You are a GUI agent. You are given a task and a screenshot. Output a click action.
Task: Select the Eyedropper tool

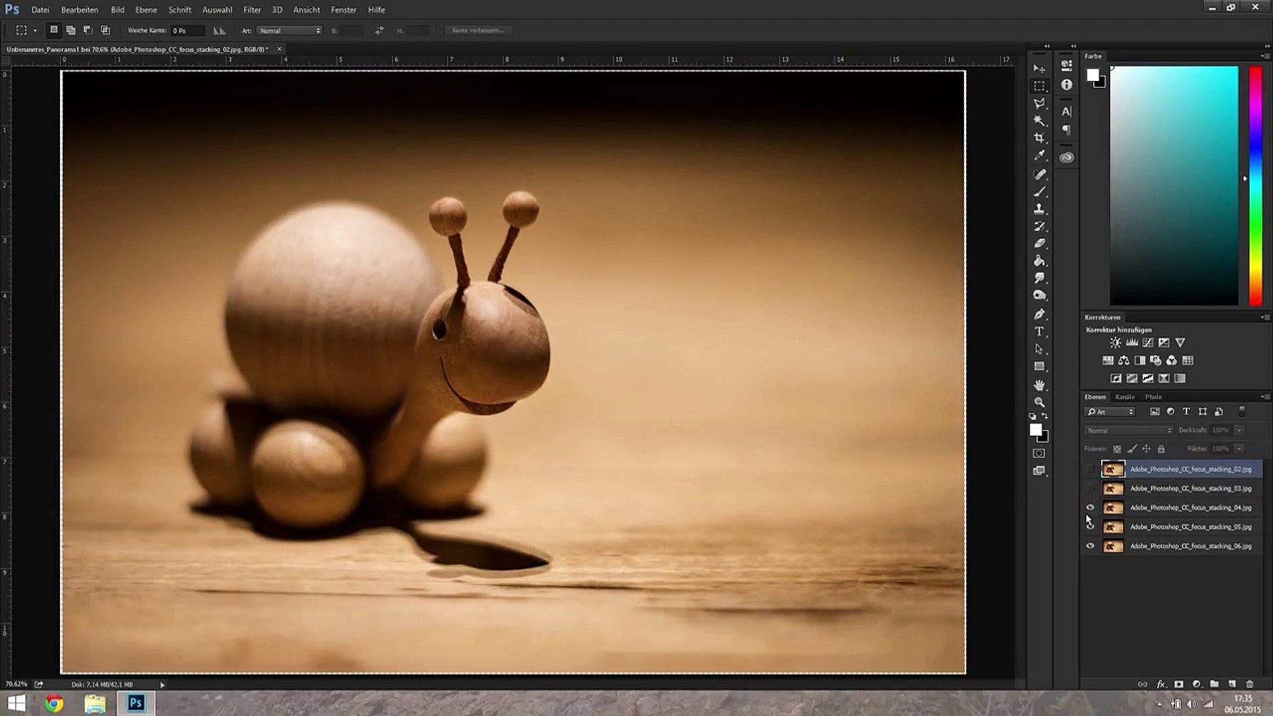1039,156
